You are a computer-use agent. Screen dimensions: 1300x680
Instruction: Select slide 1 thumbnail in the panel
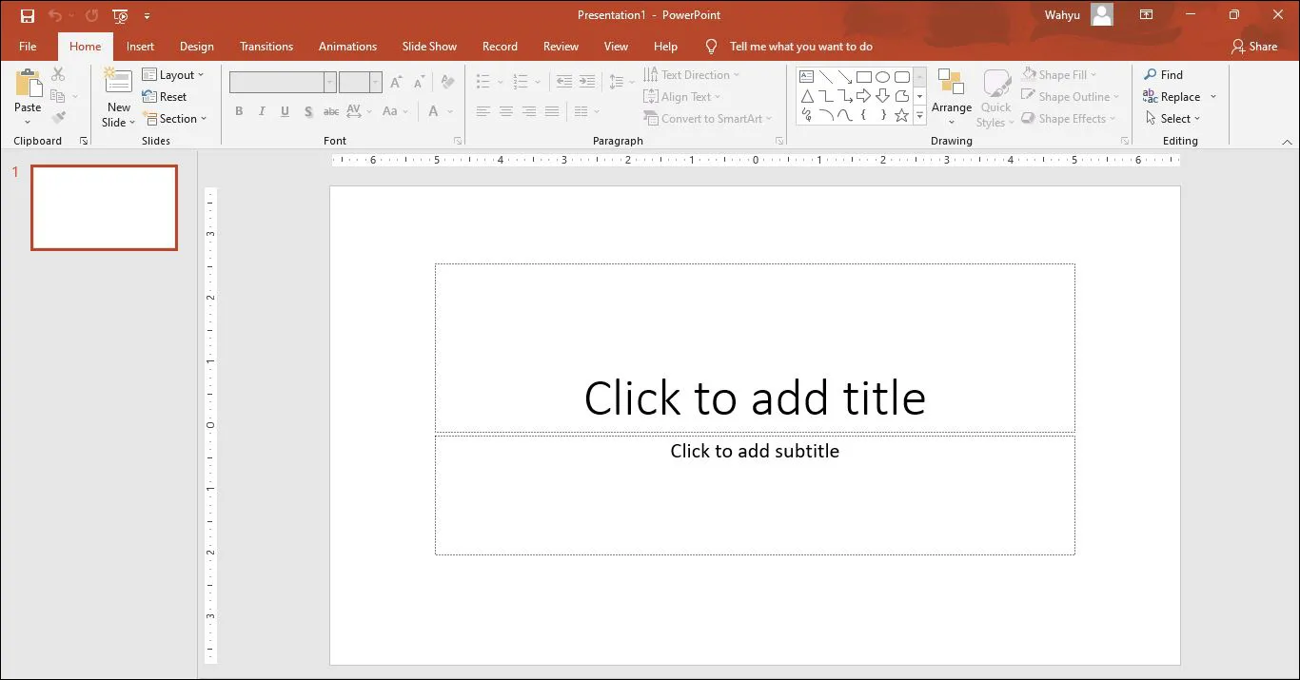(104, 207)
